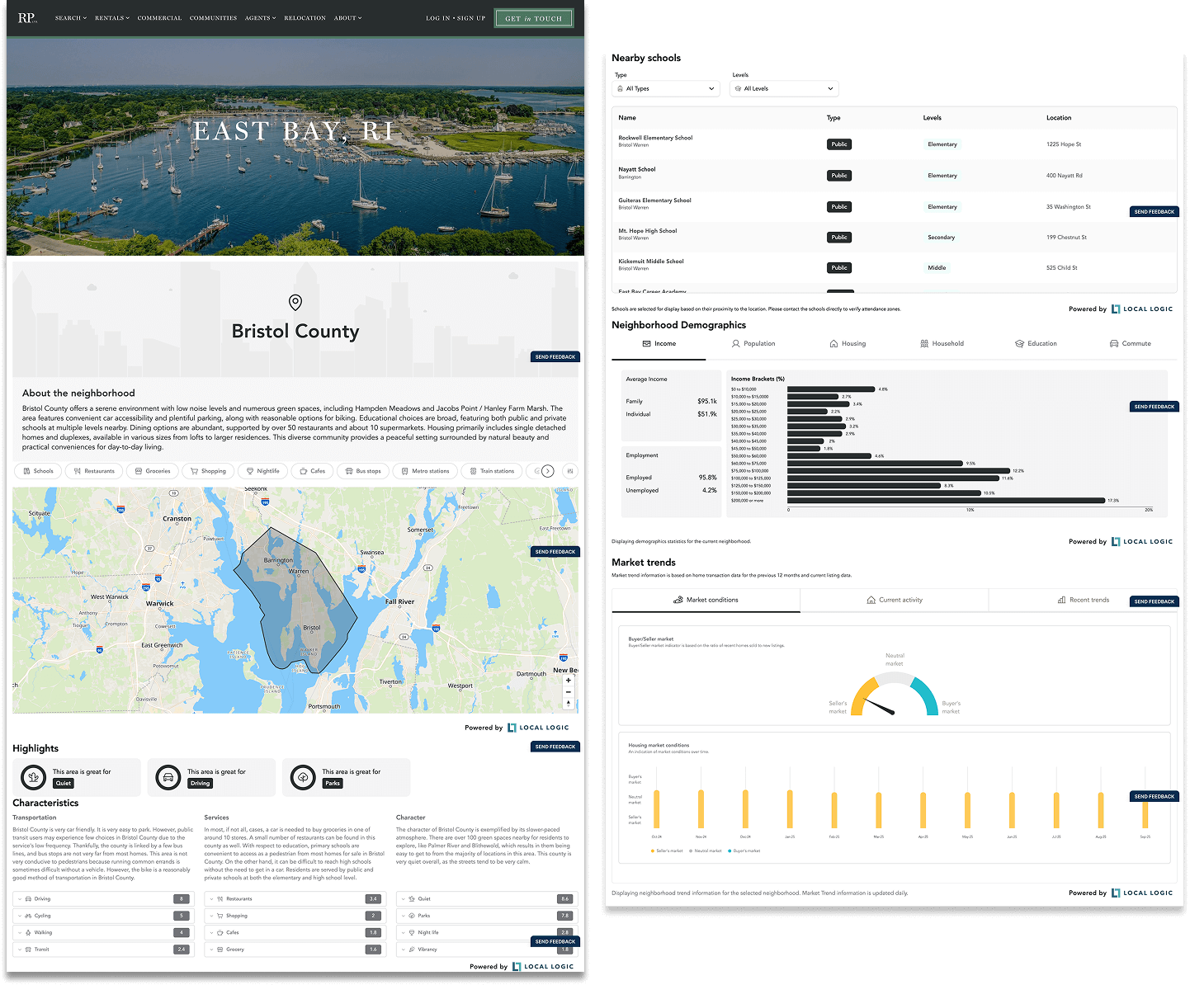The width and height of the screenshot is (1190, 985).
Task: Open the ABOUT menu in the navigation
Action: pyautogui.click(x=347, y=17)
